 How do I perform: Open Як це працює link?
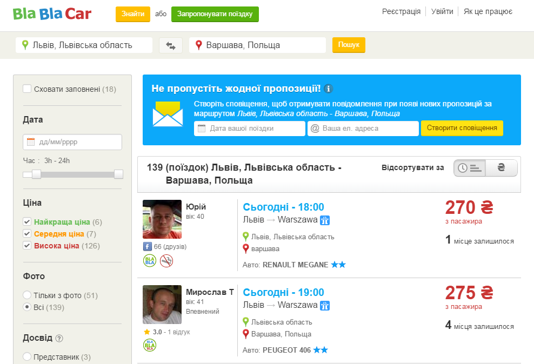click(488, 11)
